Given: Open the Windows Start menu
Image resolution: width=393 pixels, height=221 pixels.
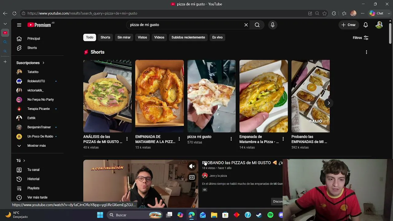Looking at the screenshot, I should 100,215.
